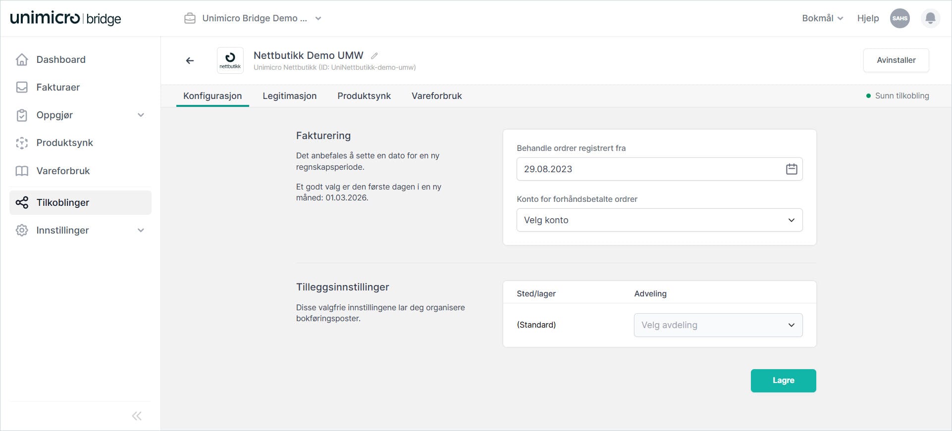Open the Bokmål language selector
Image resolution: width=952 pixels, height=431 pixels.
pyautogui.click(x=822, y=18)
